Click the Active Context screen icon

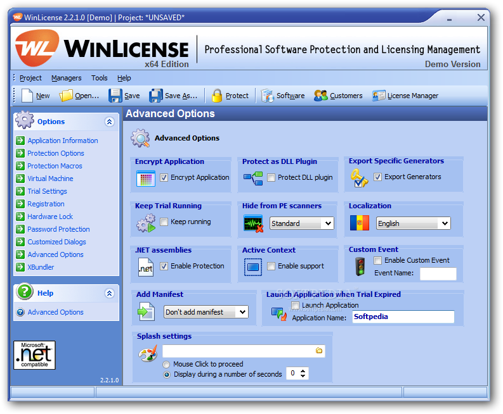click(253, 267)
